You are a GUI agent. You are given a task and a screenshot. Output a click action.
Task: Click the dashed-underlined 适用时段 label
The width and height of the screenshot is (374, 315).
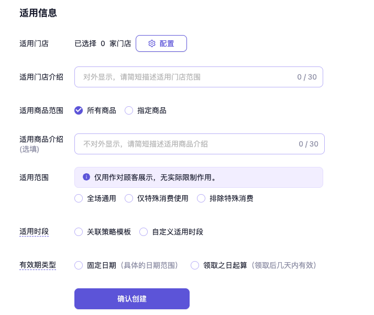[x=34, y=232]
